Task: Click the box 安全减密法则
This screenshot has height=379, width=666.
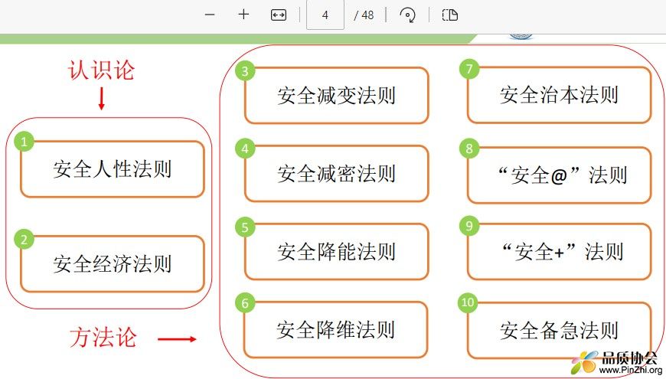Action: coord(336,173)
